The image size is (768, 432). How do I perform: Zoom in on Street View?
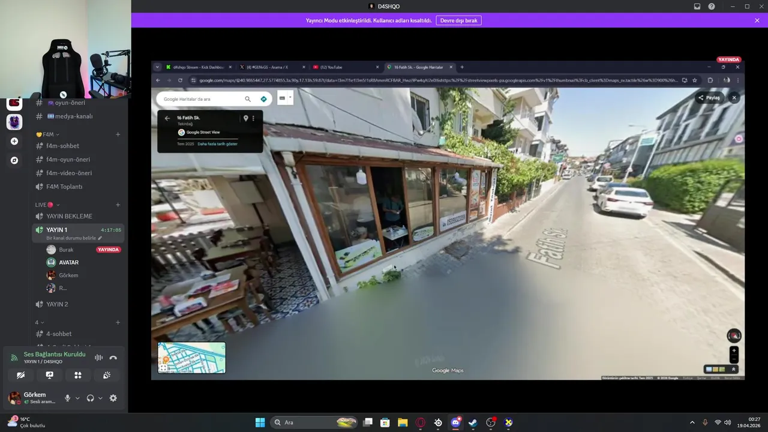tap(734, 351)
